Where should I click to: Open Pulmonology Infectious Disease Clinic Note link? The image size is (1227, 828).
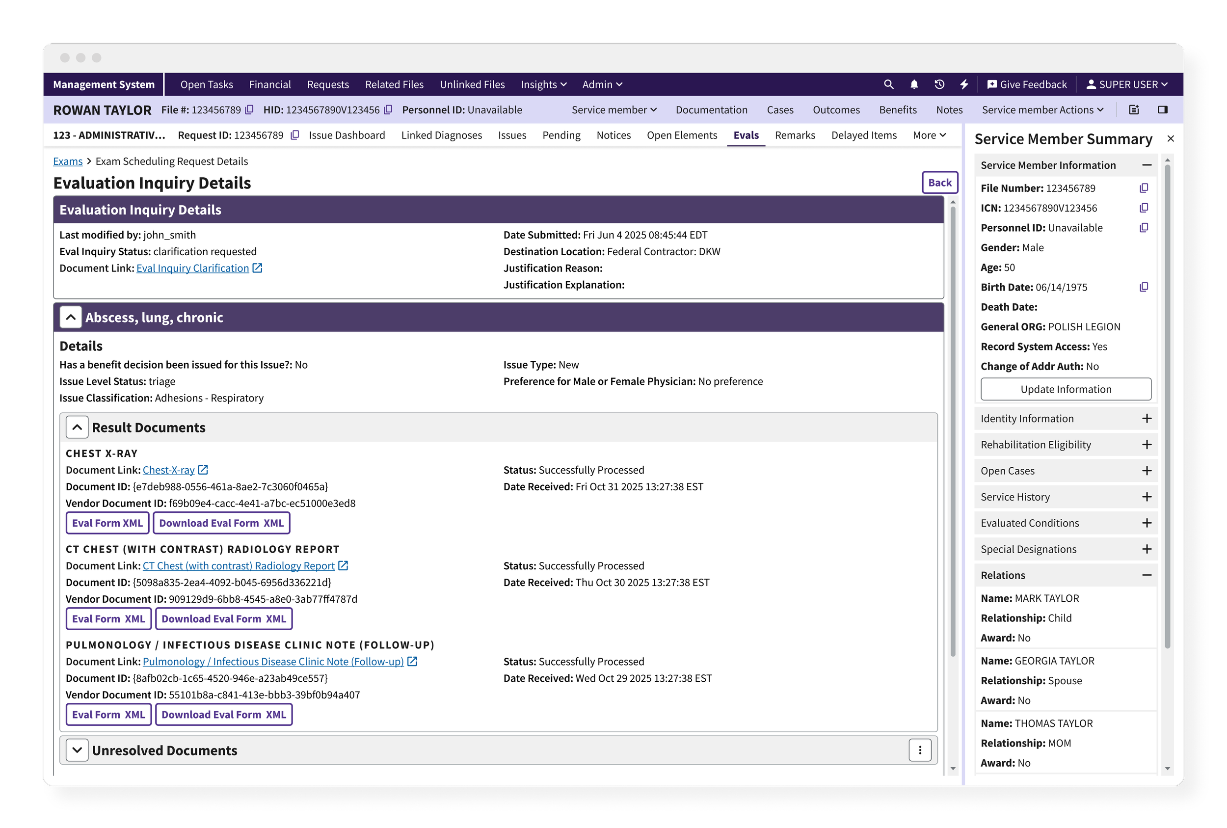[x=273, y=662]
